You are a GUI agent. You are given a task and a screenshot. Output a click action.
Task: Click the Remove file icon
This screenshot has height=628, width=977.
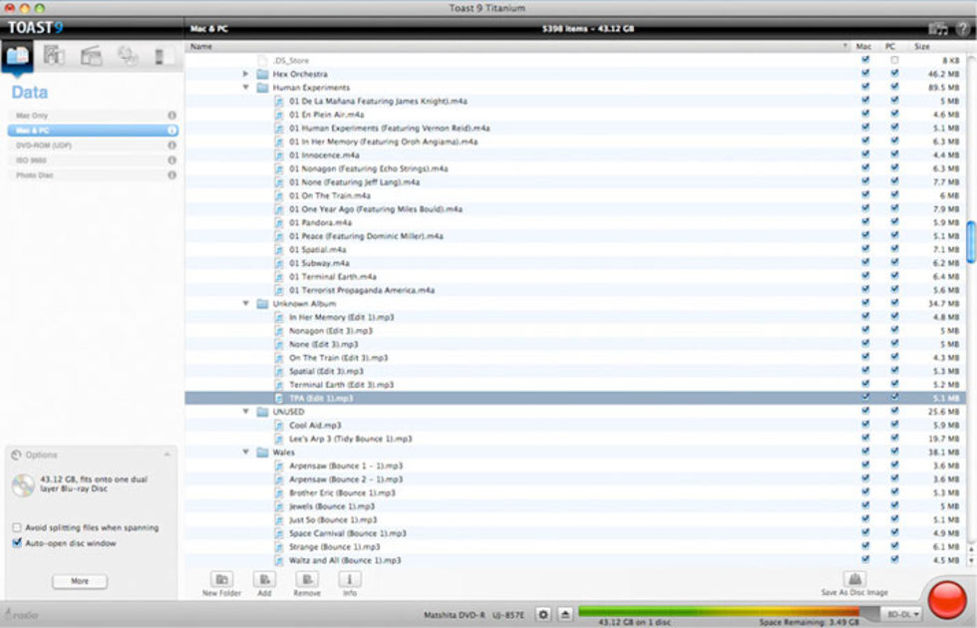click(x=307, y=580)
